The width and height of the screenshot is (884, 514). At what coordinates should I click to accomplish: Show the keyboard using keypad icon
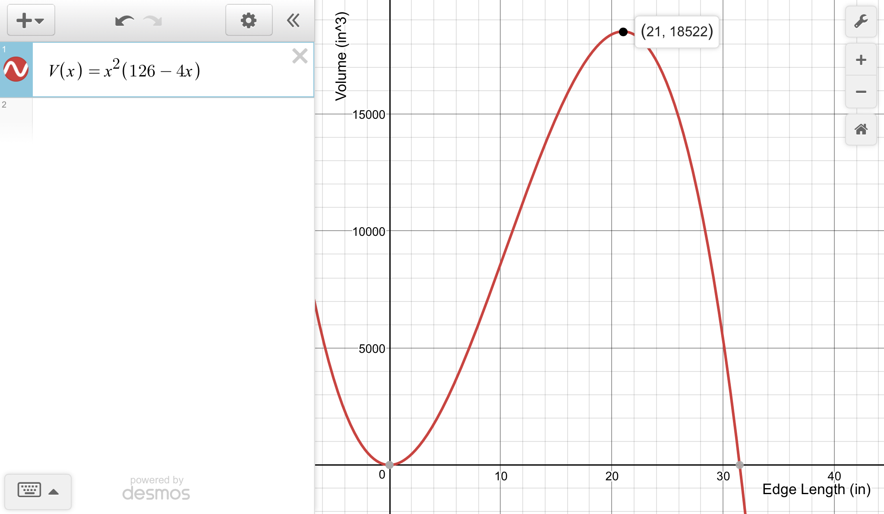click(29, 490)
